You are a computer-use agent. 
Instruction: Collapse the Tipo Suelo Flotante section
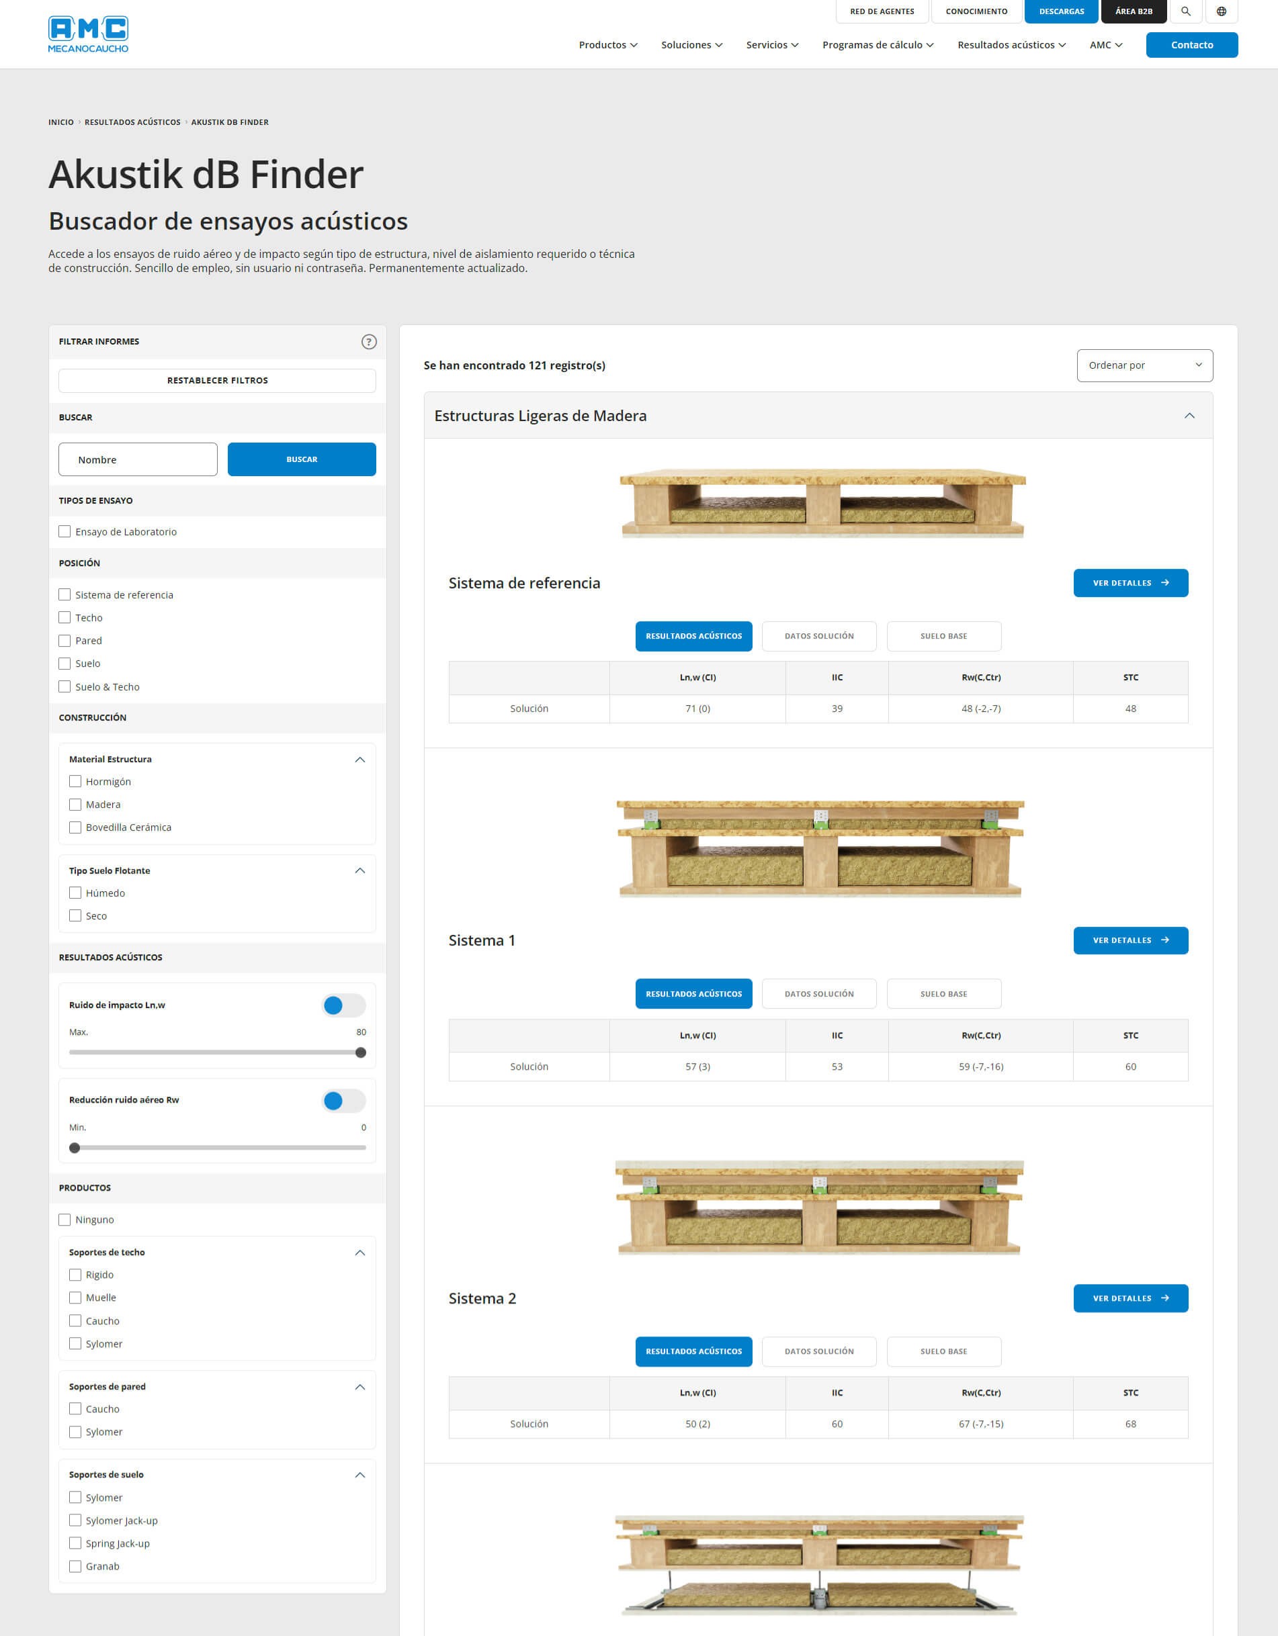click(x=359, y=870)
